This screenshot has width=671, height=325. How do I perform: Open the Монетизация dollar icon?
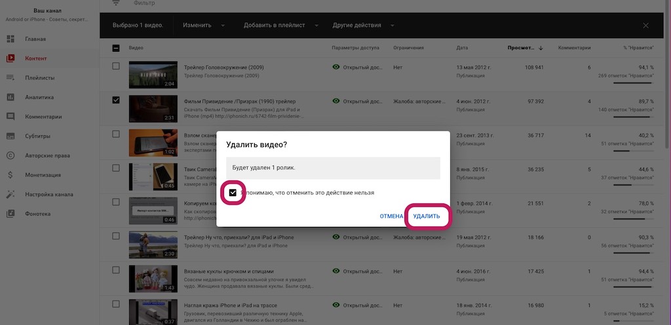[10, 175]
